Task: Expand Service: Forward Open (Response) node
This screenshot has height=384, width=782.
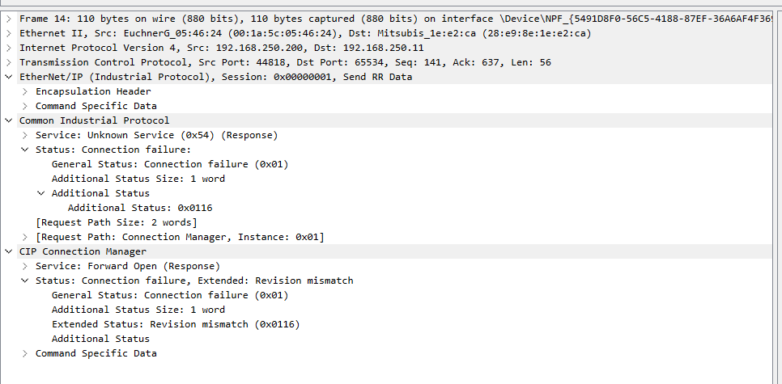Action: (24, 266)
